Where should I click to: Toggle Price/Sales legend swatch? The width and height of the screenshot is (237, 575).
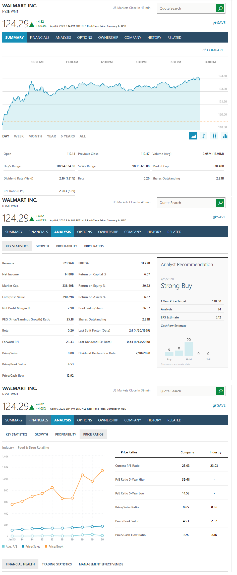(23, 546)
